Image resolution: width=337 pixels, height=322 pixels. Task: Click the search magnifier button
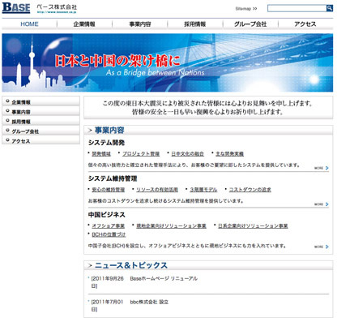pos(330,8)
